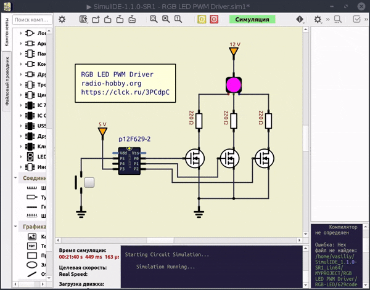Select the line graphic icon
This screenshot has height=290, width=370.
[x=32, y=274]
